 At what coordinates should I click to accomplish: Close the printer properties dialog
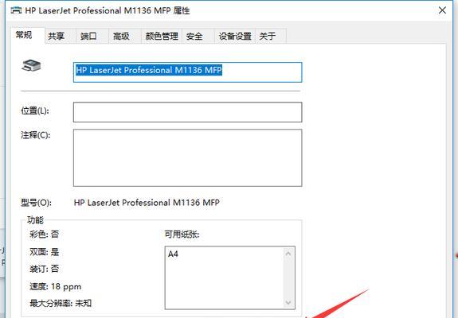pyautogui.click(x=442, y=10)
